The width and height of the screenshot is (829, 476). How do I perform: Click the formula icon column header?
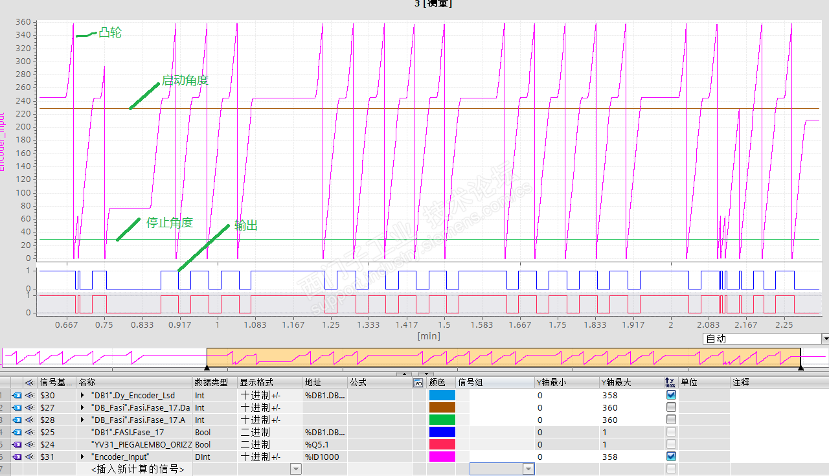(x=418, y=383)
